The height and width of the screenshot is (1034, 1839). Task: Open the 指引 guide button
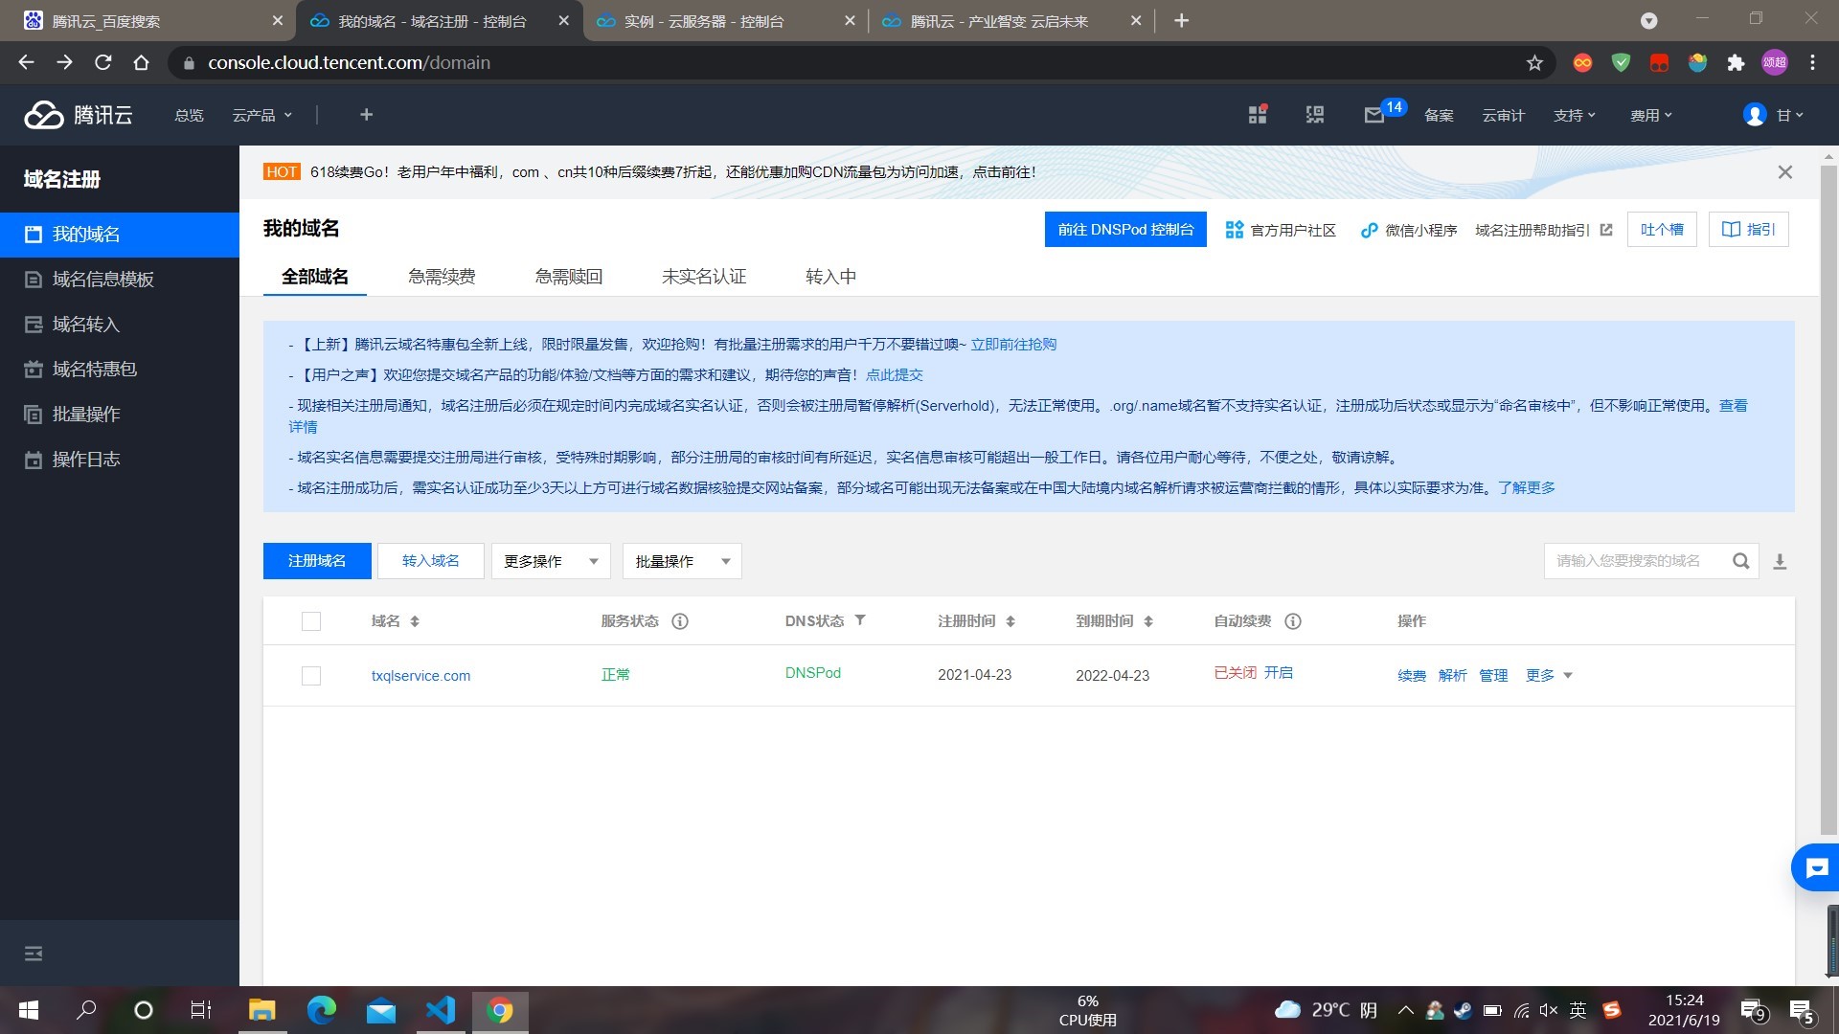[x=1749, y=230]
